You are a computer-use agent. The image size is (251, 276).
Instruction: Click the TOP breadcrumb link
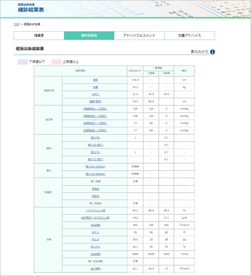click(x=17, y=24)
